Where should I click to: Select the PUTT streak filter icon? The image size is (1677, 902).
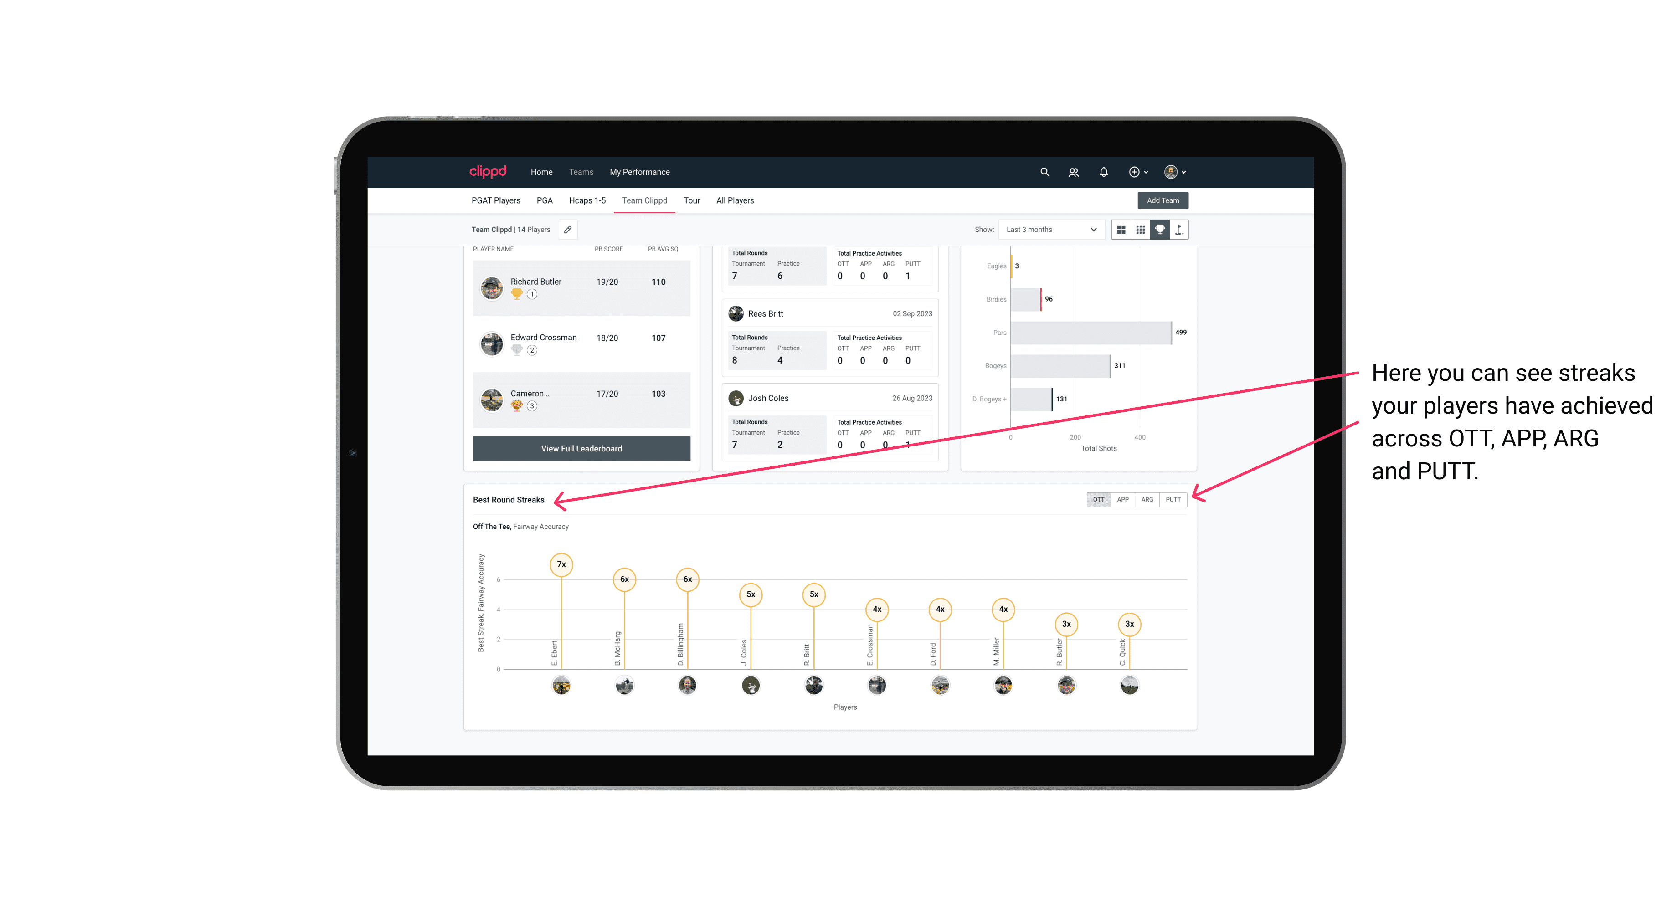[x=1174, y=499]
